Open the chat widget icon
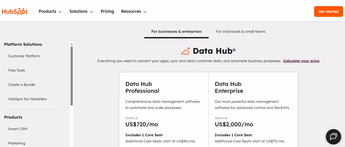 point(333,137)
